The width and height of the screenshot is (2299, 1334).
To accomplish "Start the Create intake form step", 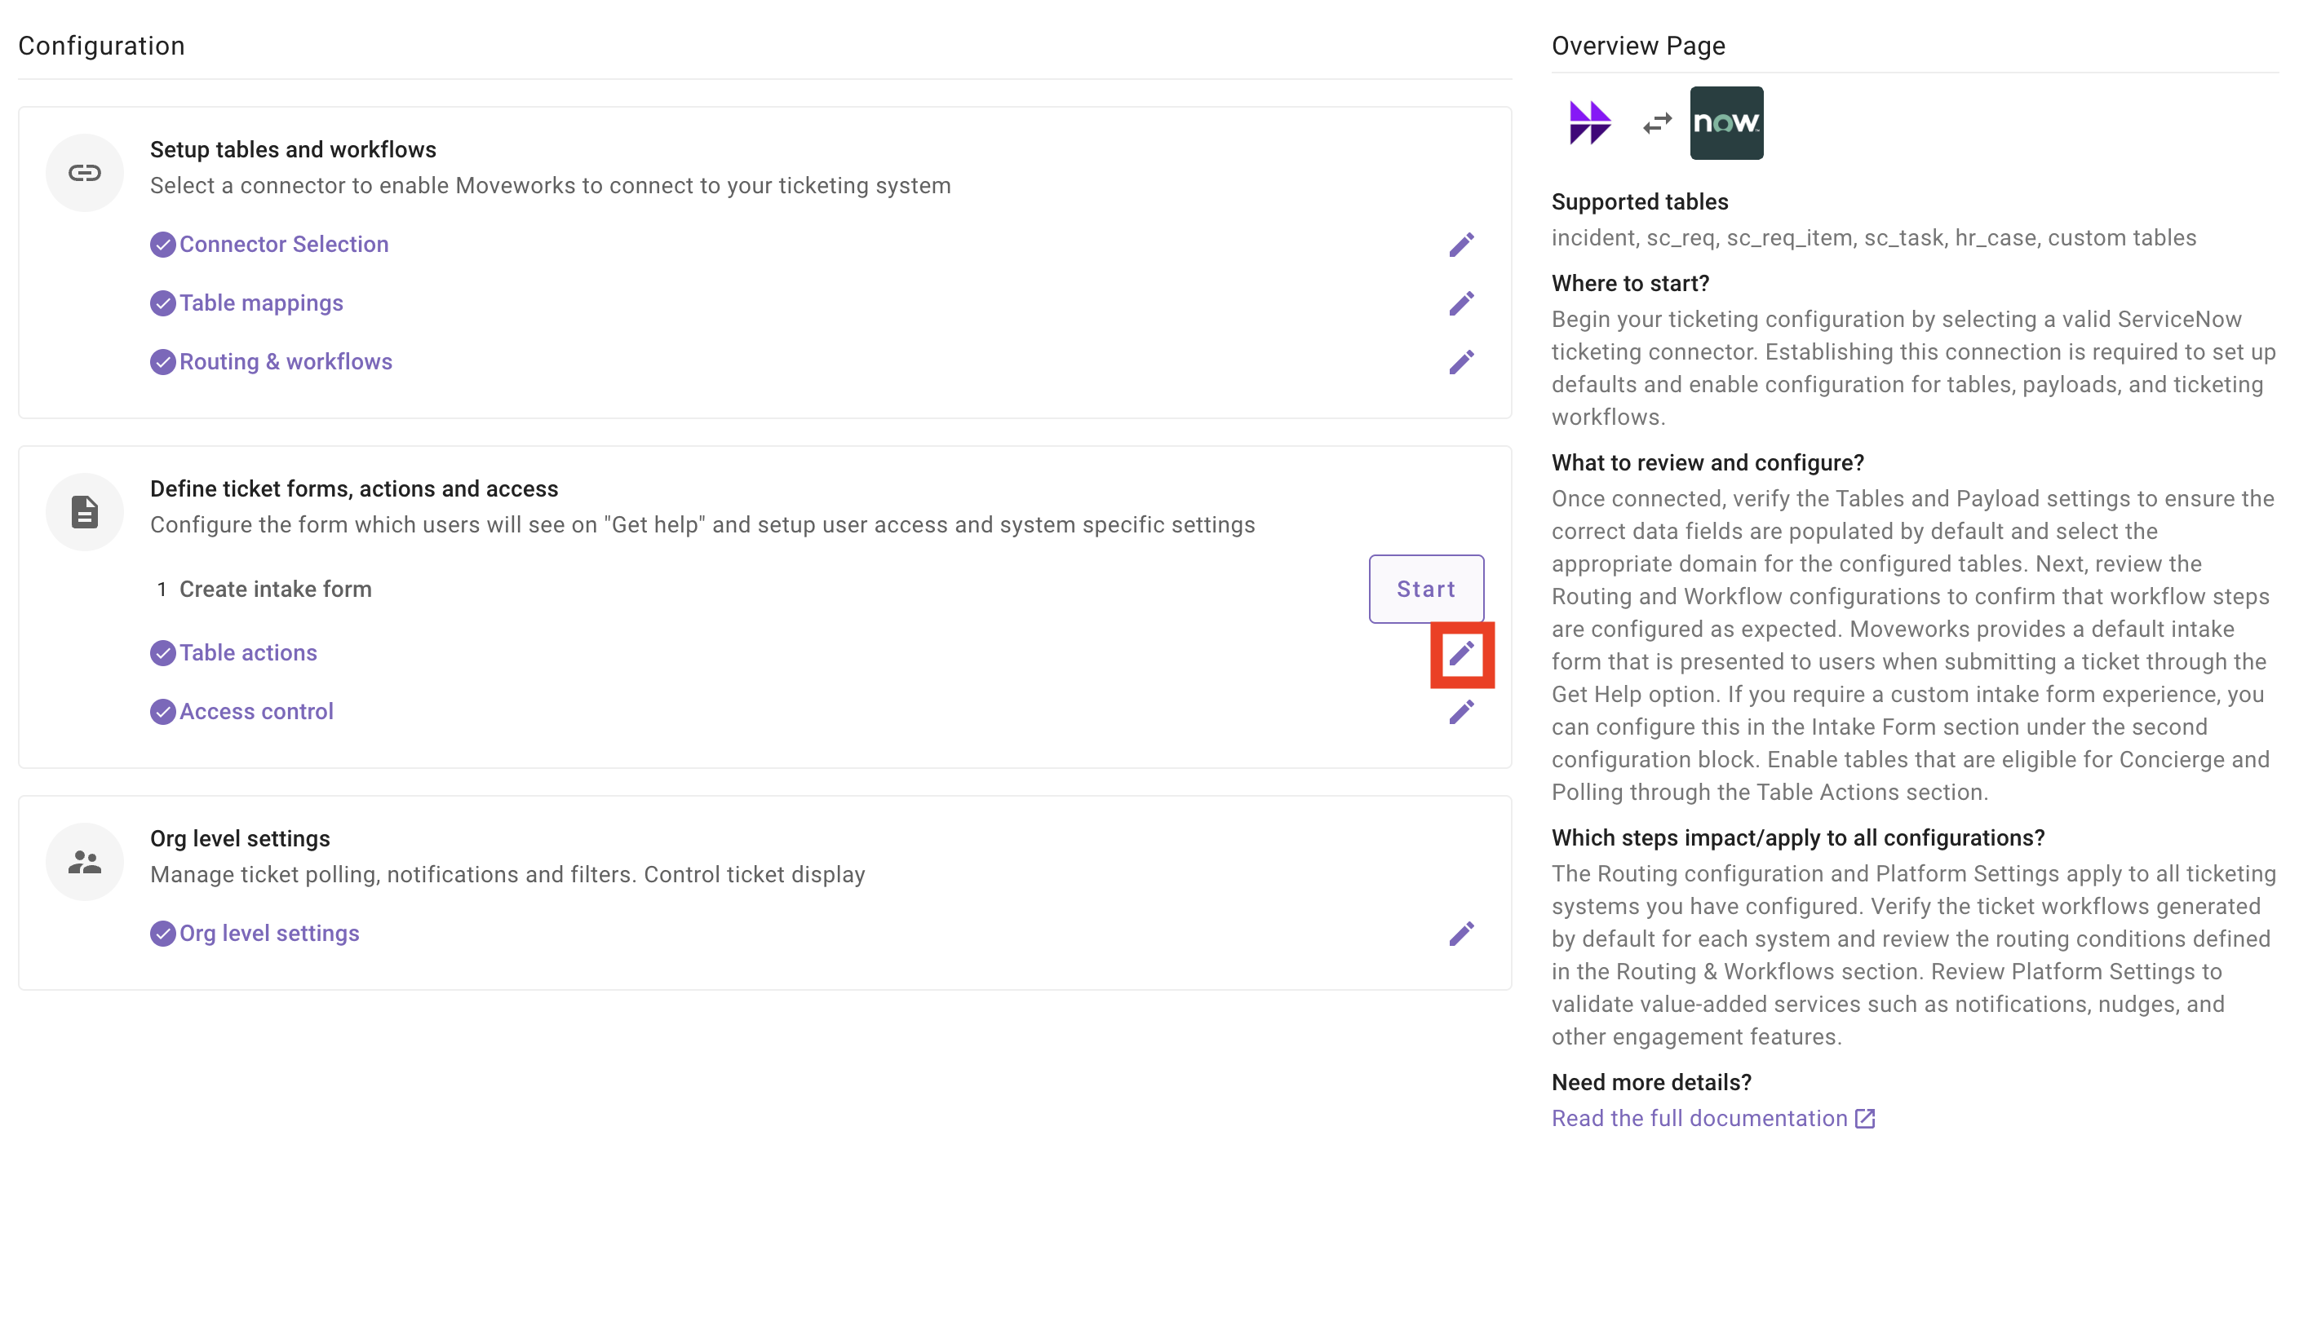I will pyautogui.click(x=1425, y=589).
